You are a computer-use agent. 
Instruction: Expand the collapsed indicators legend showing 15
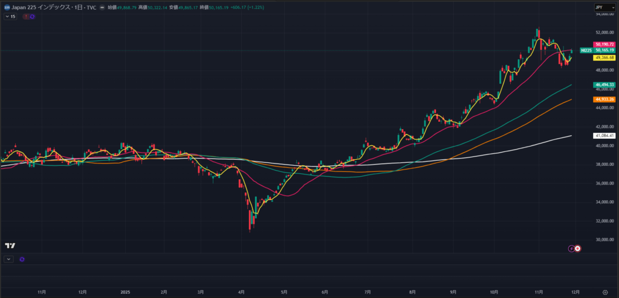point(10,16)
